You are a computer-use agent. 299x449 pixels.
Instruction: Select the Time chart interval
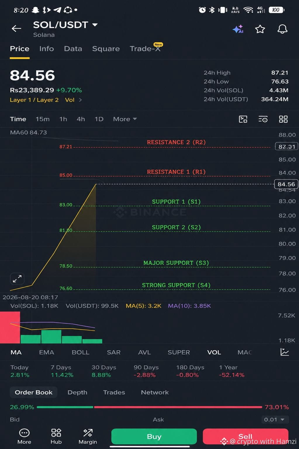point(18,119)
